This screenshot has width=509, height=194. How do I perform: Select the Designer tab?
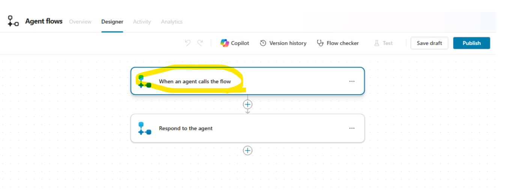point(112,22)
